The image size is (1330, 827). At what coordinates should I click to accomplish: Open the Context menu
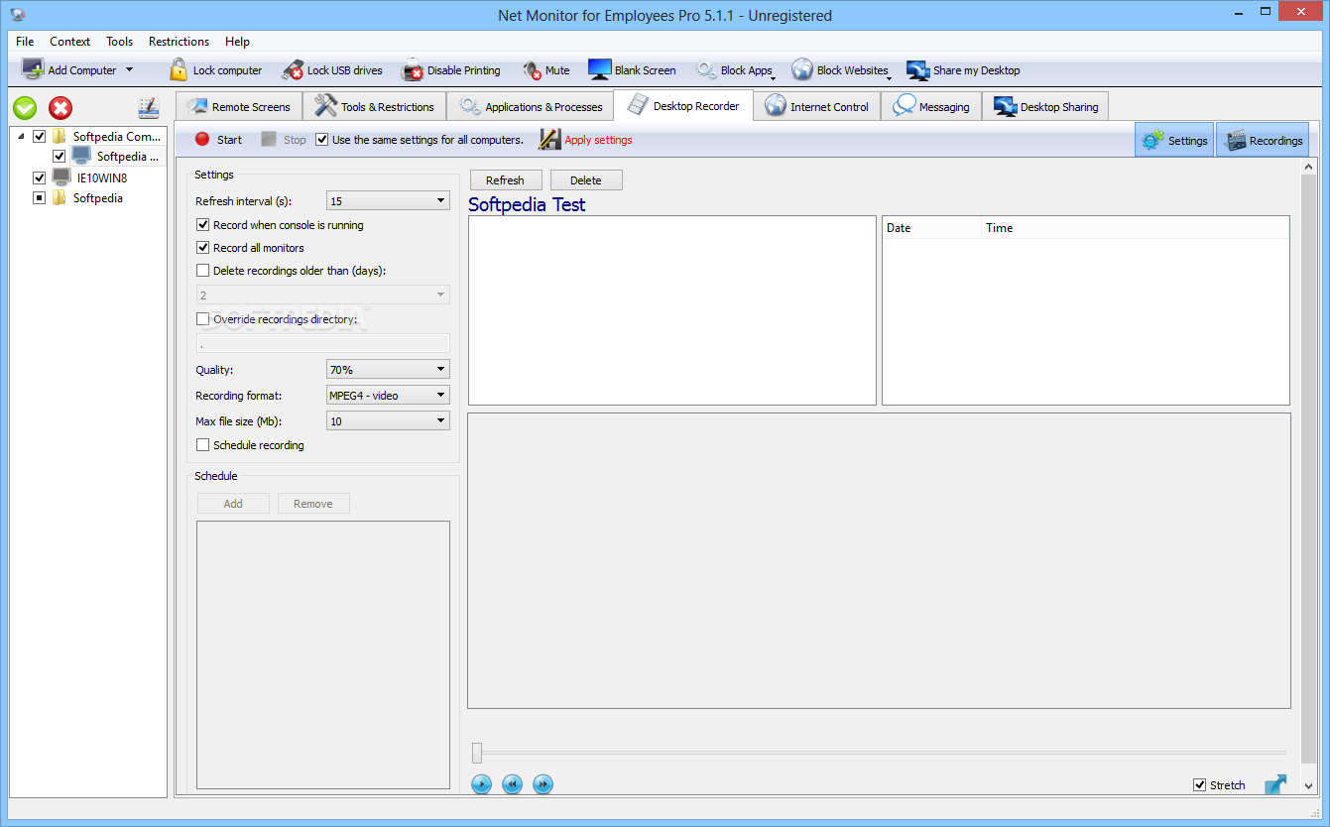point(70,42)
